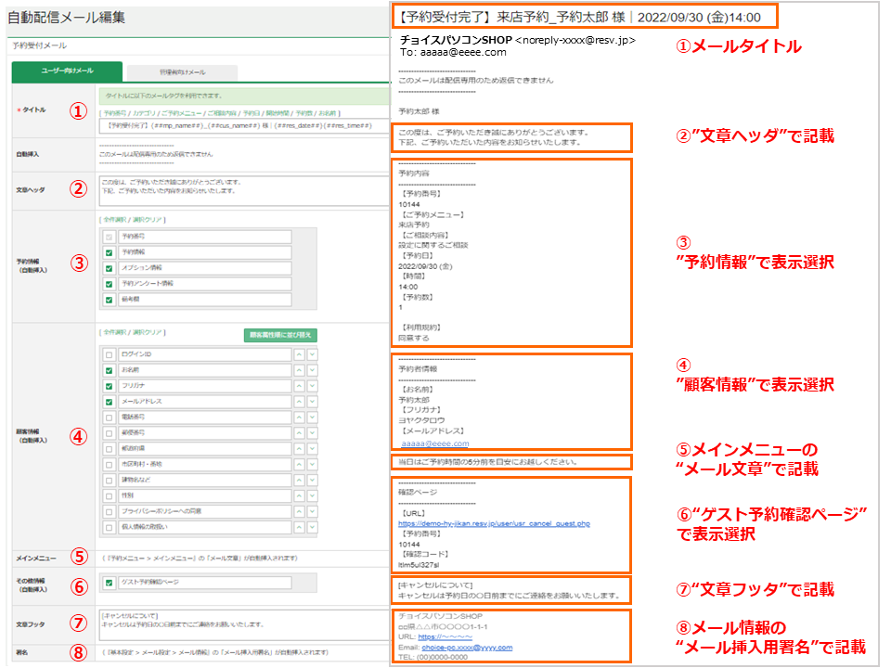Move 都道府県 row up
Screen dimensions: 891x668
tap(300, 449)
